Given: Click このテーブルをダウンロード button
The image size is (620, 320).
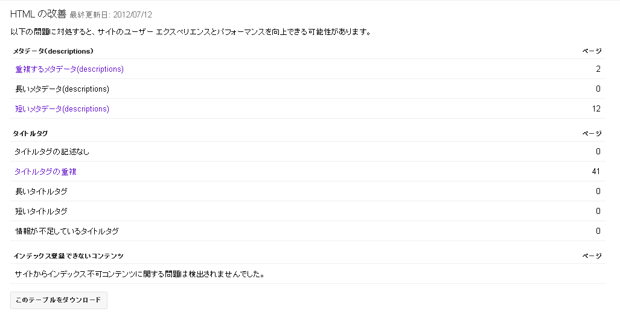Looking at the screenshot, I should (x=59, y=300).
